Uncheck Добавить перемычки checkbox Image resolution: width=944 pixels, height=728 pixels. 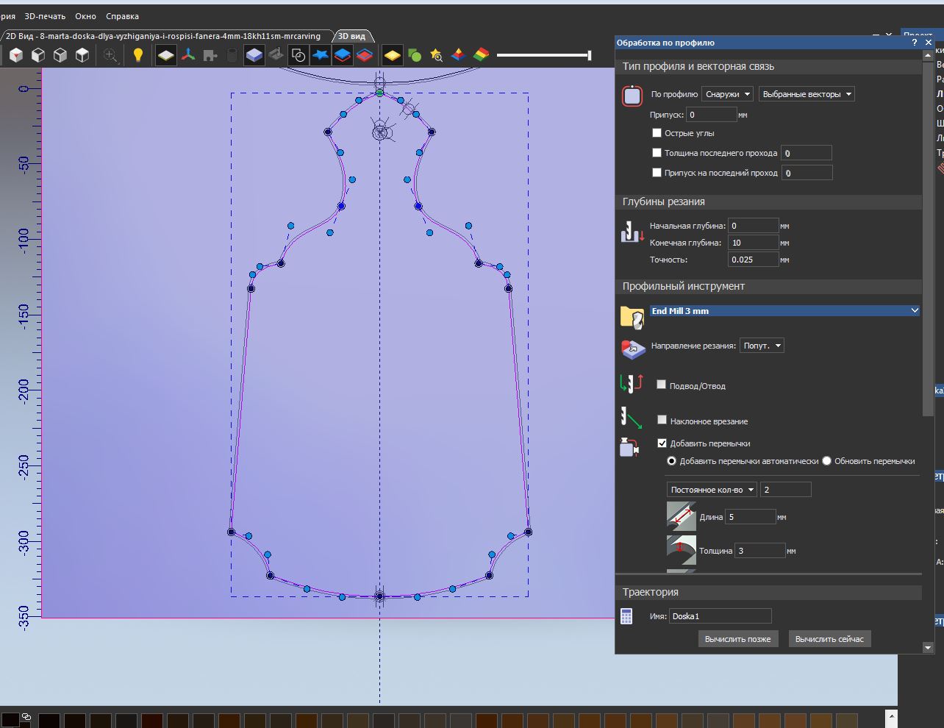[662, 443]
